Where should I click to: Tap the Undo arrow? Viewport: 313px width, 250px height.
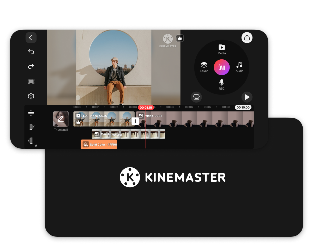click(31, 52)
